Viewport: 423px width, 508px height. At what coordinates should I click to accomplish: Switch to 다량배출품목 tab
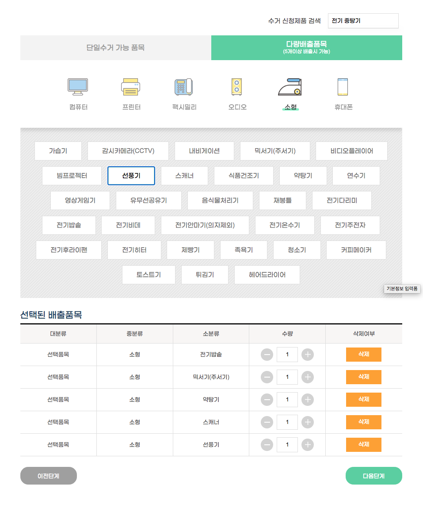[x=307, y=48]
